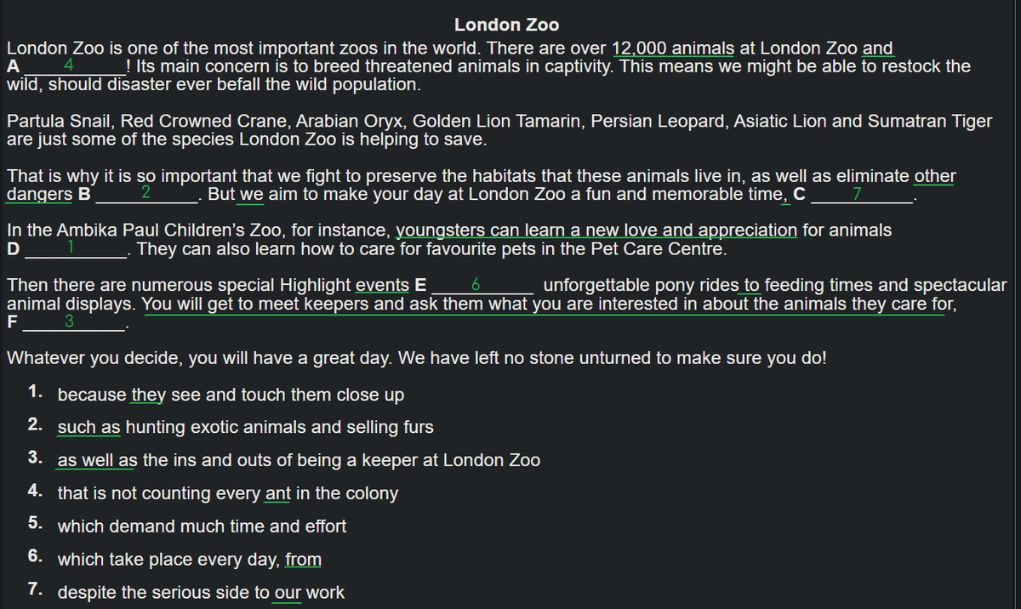Select the answer blank after letter C
Viewport: 1021px width, 609px height.
pyautogui.click(x=860, y=194)
